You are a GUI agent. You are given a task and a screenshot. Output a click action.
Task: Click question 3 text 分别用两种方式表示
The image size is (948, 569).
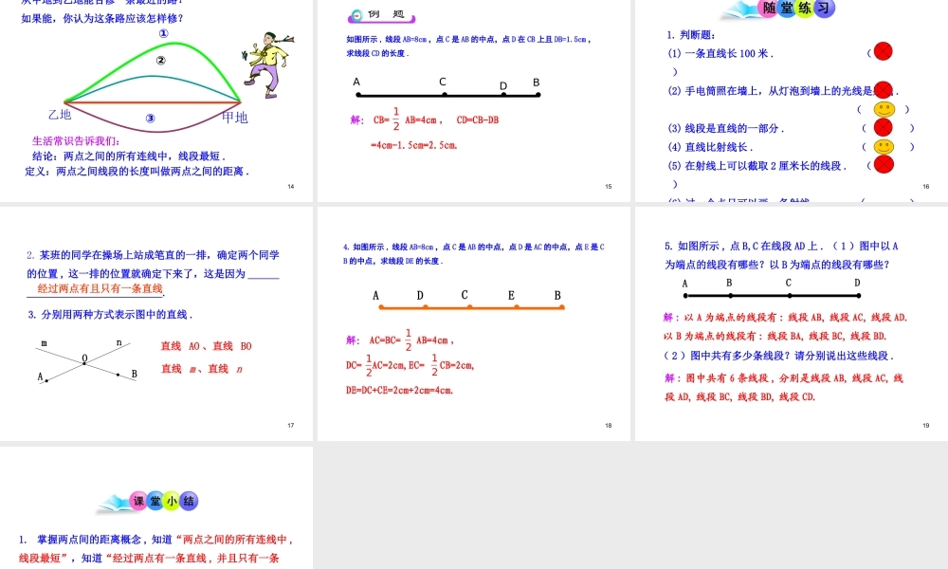tap(111, 315)
